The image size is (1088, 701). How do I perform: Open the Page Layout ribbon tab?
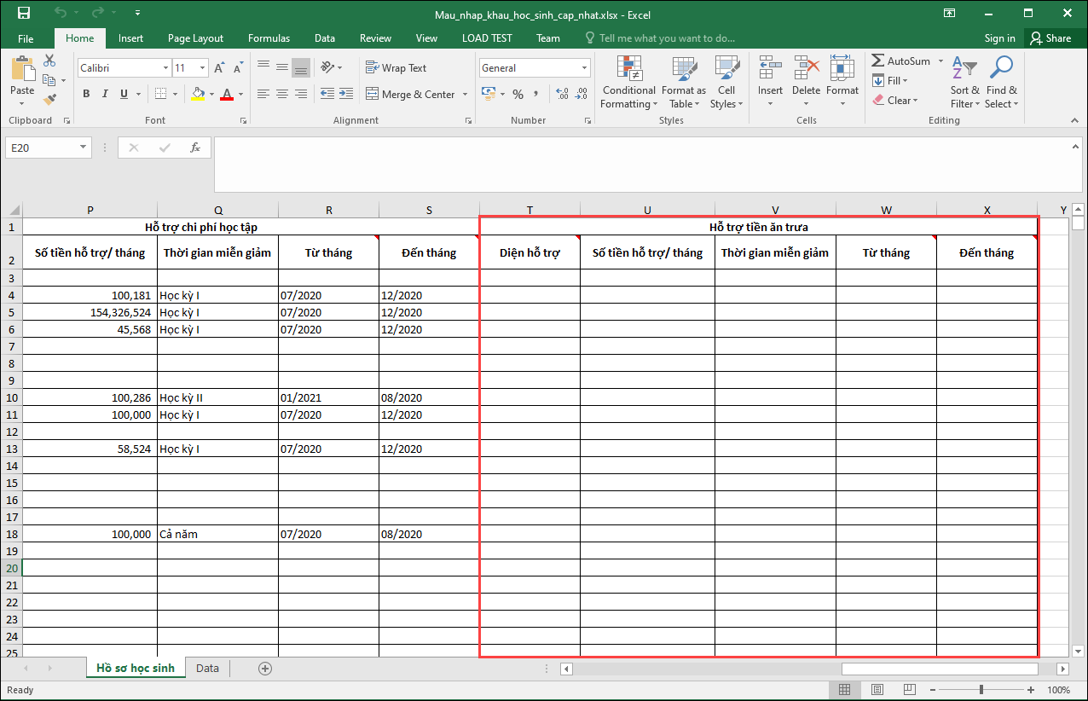pyautogui.click(x=195, y=38)
